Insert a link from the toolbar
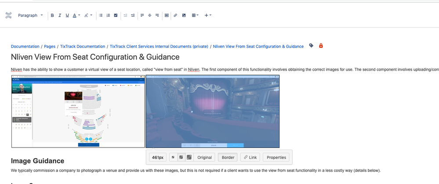Image resolution: width=439 pixels, height=184 pixels. click(175, 15)
